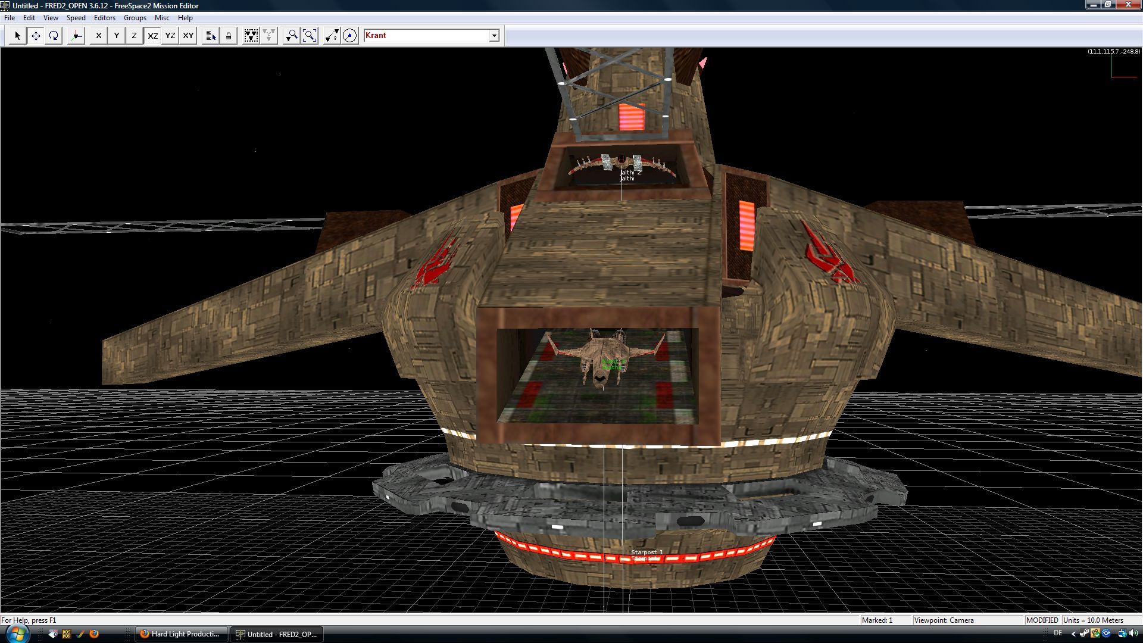Click the padlock selection lock icon
The height and width of the screenshot is (643, 1143).
[x=229, y=36]
